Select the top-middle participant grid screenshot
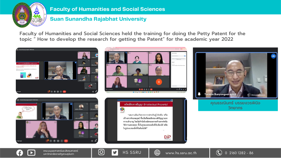 click(x=146, y=70)
